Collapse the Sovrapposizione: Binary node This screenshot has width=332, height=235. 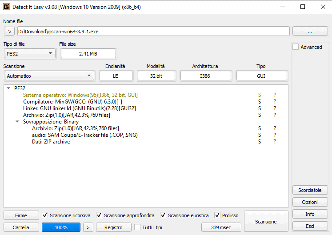click(17, 122)
